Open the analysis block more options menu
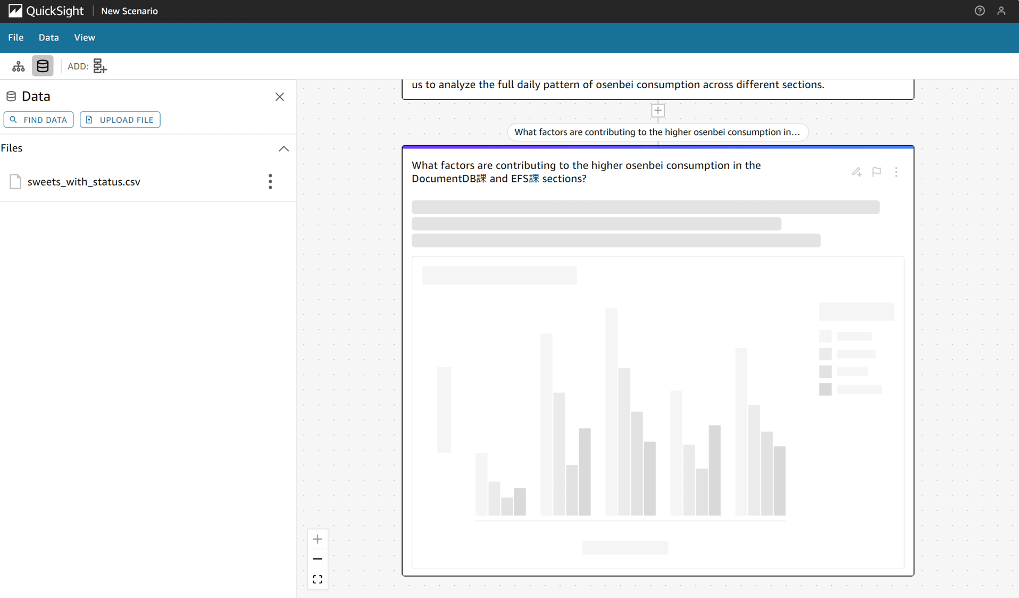Screen dimensions: 1019x598 coord(896,172)
